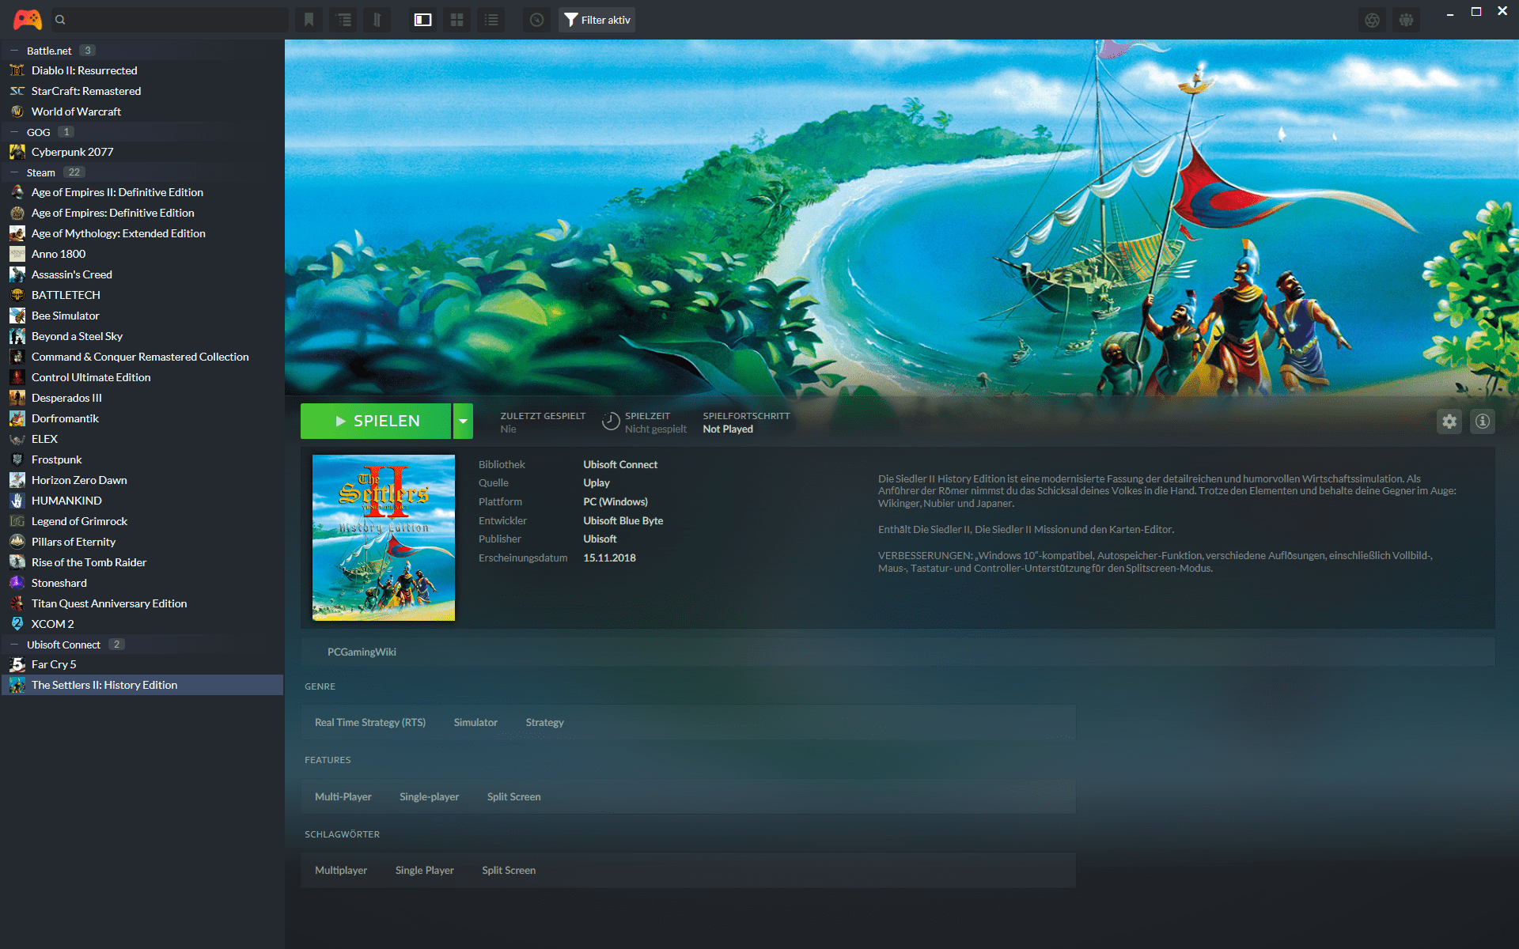
Task: Collapse the Battle.net group
Action: (14, 51)
